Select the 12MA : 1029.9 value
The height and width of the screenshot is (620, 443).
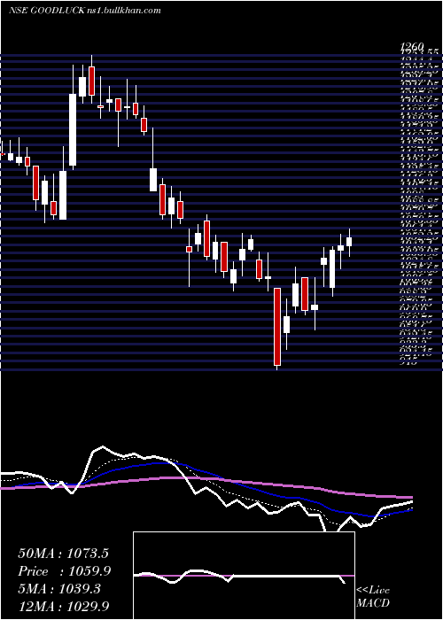(x=64, y=606)
